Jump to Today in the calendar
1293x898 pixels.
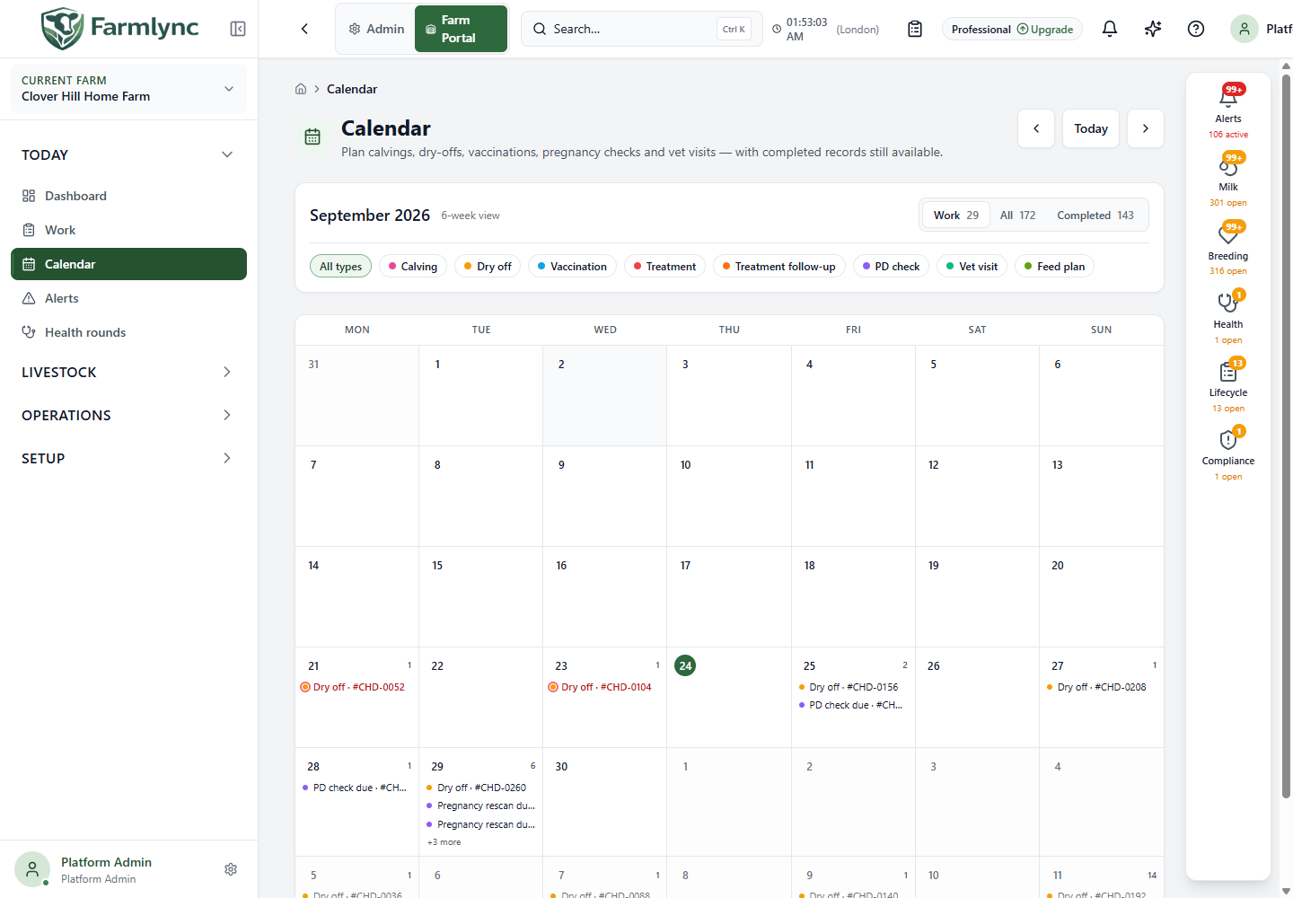click(x=1091, y=128)
